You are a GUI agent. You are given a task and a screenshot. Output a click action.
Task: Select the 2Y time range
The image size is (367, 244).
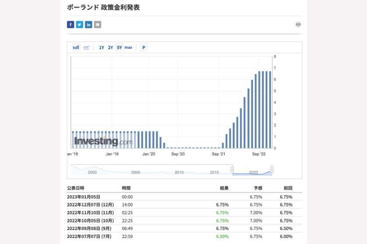111,47
